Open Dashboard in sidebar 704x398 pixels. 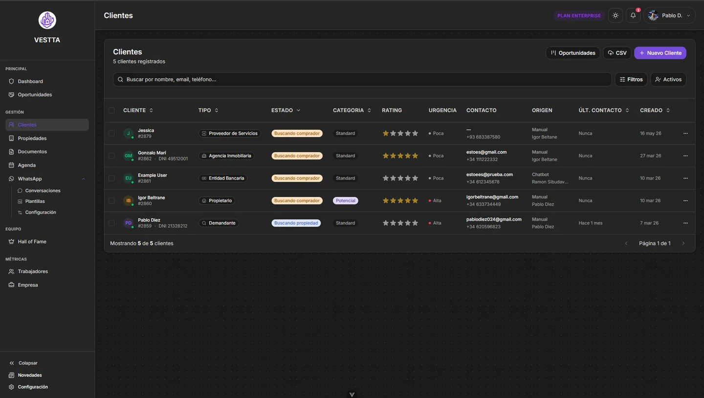tap(47, 81)
